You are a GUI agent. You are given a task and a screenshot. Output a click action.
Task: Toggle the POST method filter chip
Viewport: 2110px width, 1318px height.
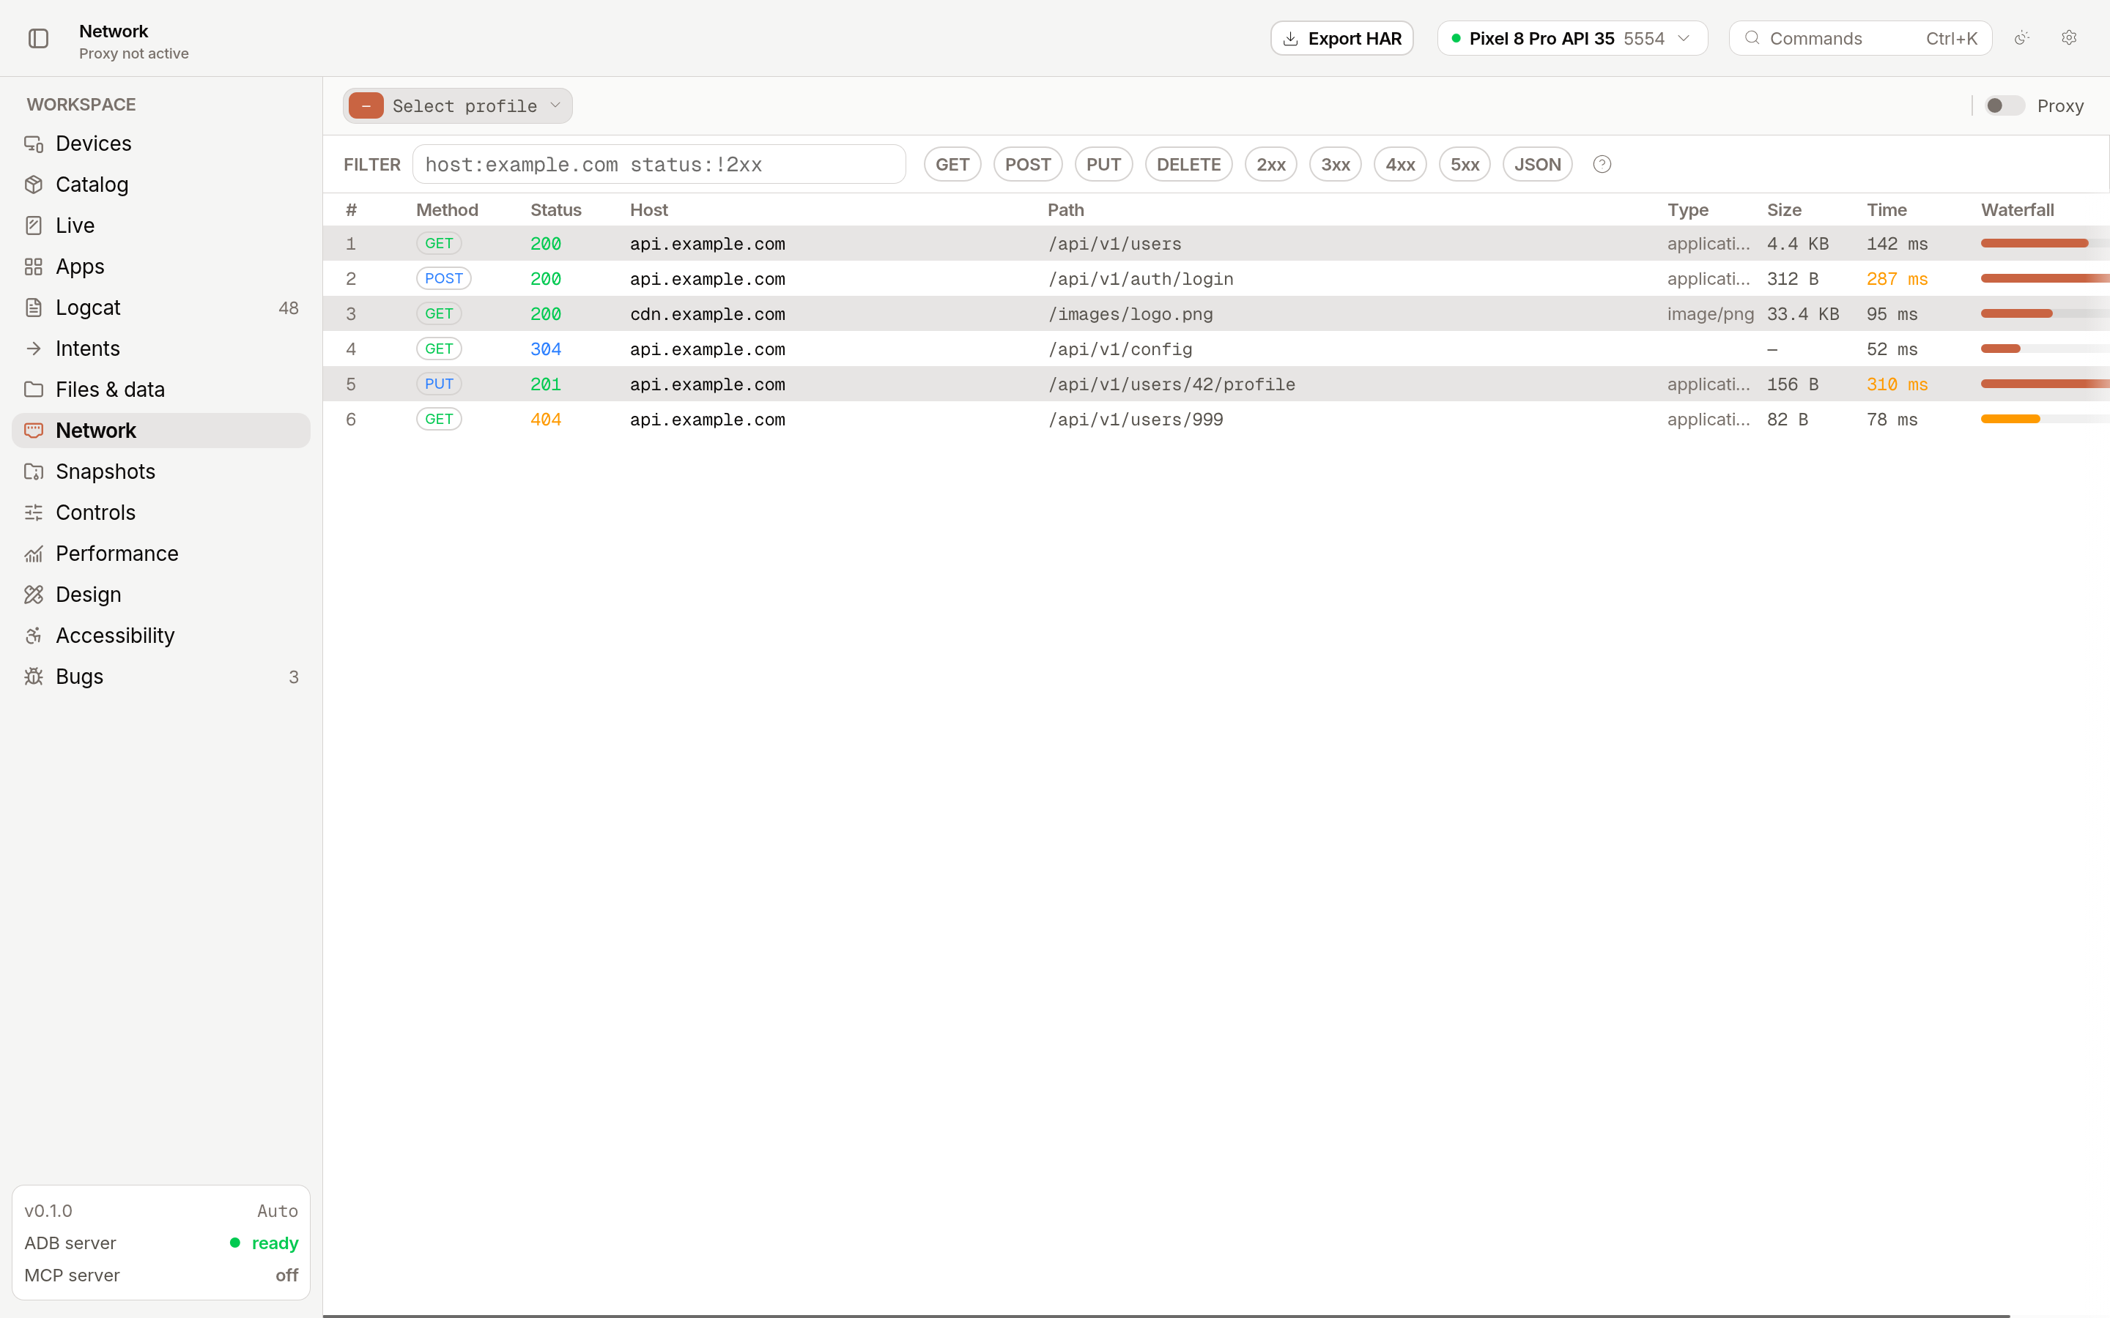pyautogui.click(x=1027, y=165)
